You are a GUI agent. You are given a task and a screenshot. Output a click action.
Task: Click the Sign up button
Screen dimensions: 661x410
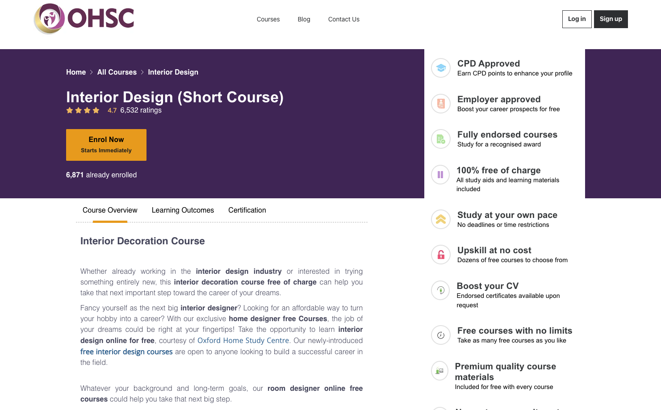(x=611, y=19)
